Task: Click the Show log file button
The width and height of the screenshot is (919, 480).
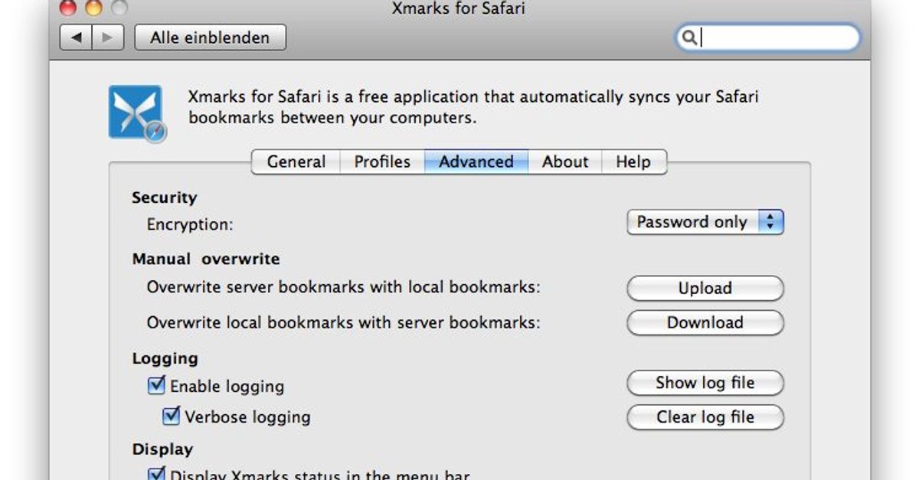Action: (705, 383)
